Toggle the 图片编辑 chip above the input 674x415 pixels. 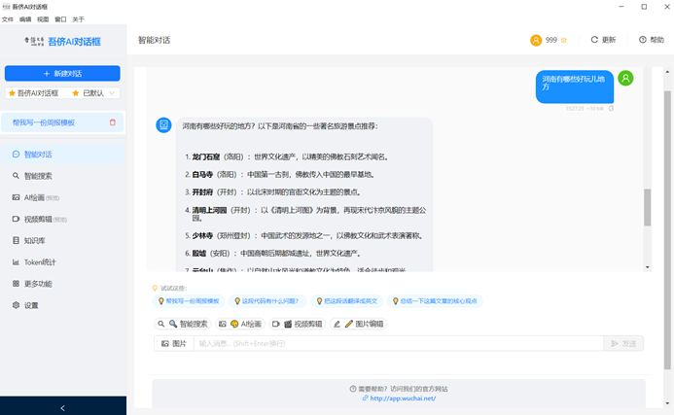pyautogui.click(x=359, y=324)
